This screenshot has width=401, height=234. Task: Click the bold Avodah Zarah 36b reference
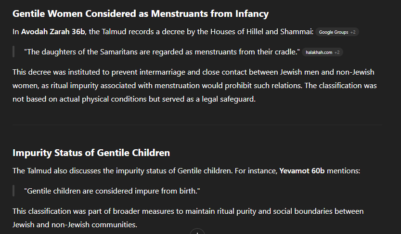53,32
